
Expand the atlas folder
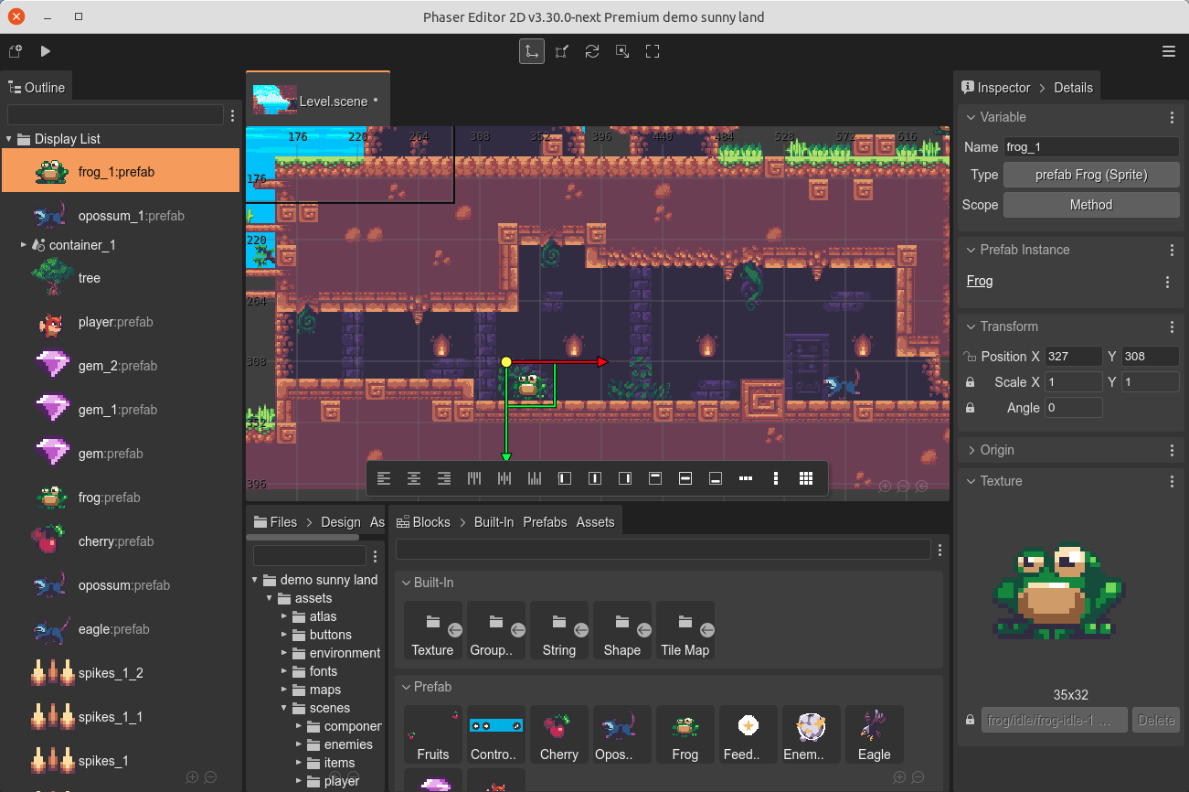tap(284, 616)
